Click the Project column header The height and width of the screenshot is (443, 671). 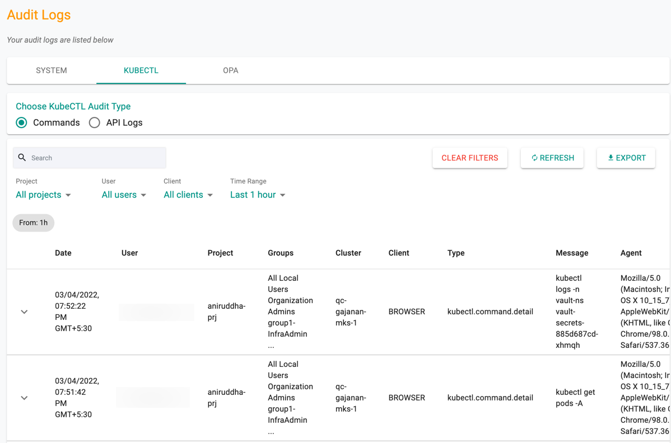(220, 253)
